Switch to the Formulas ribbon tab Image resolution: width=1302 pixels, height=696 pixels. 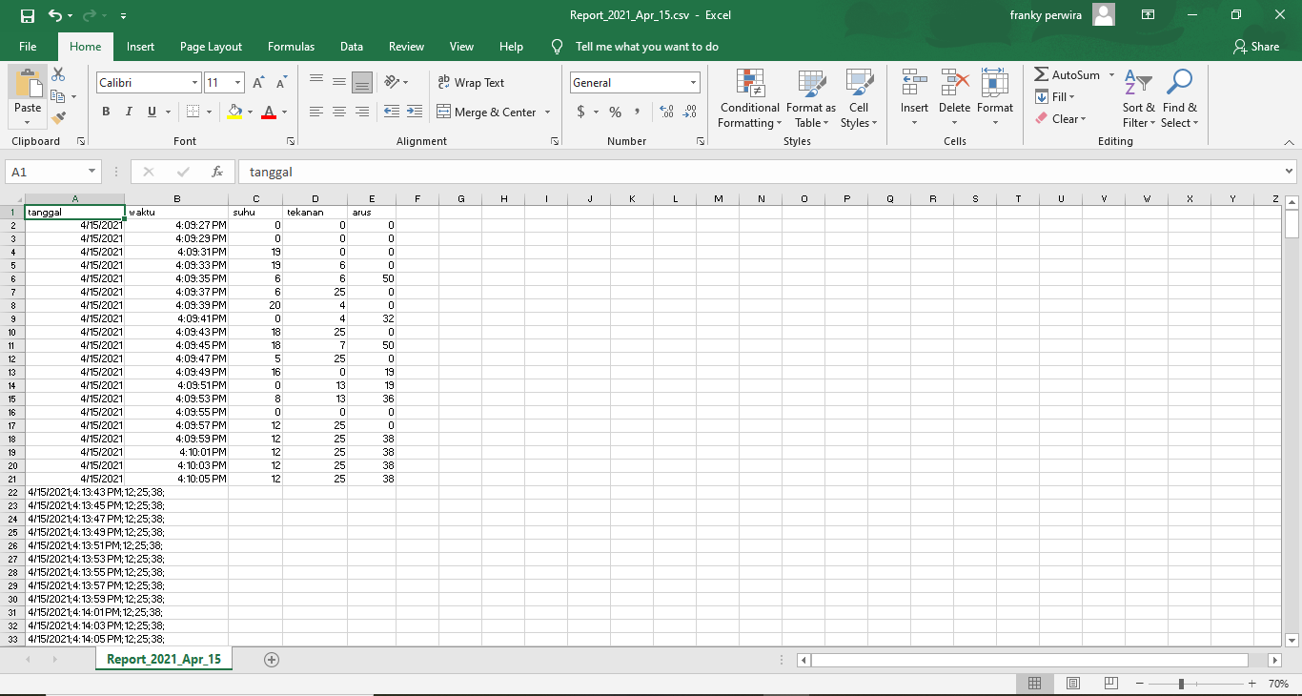pos(291,46)
